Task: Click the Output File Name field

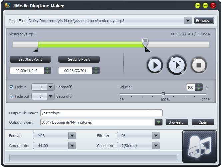Action: point(101,113)
